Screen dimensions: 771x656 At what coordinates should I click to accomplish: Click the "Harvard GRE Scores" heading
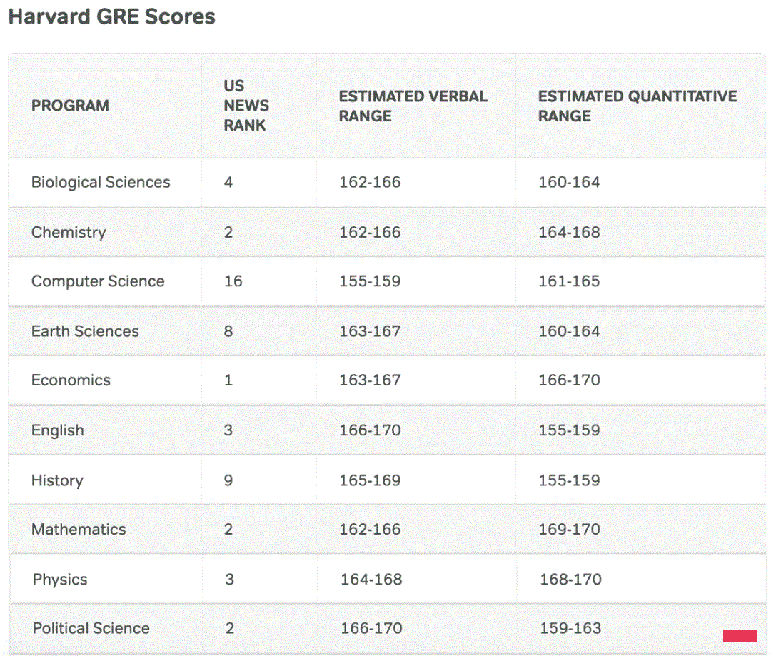tap(112, 16)
